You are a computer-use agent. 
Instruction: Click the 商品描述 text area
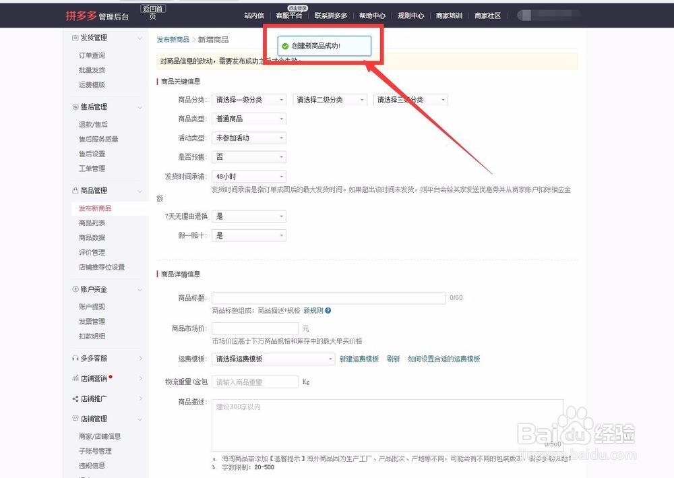click(x=388, y=425)
